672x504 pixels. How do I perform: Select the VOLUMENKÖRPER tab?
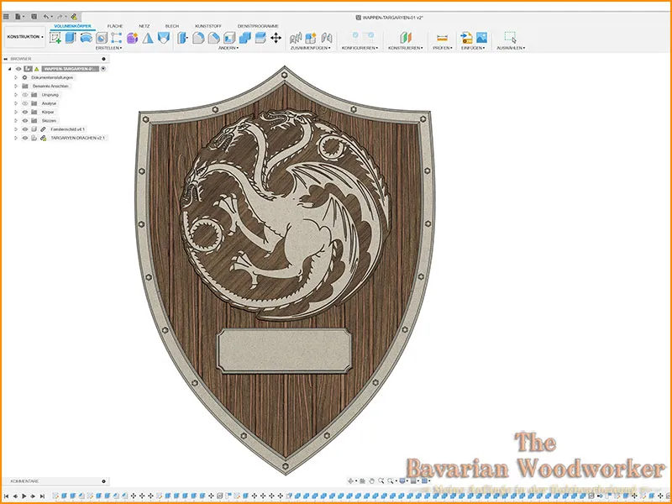(x=72, y=26)
